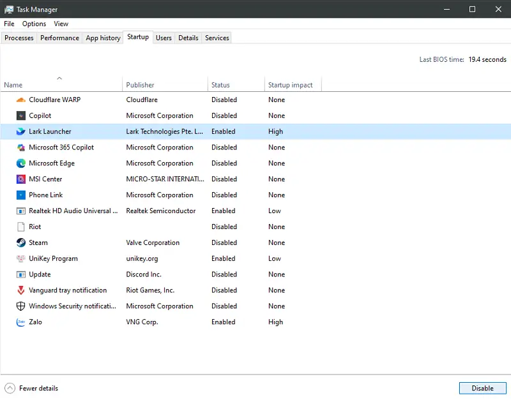Select the UniKey Program row

[53, 258]
